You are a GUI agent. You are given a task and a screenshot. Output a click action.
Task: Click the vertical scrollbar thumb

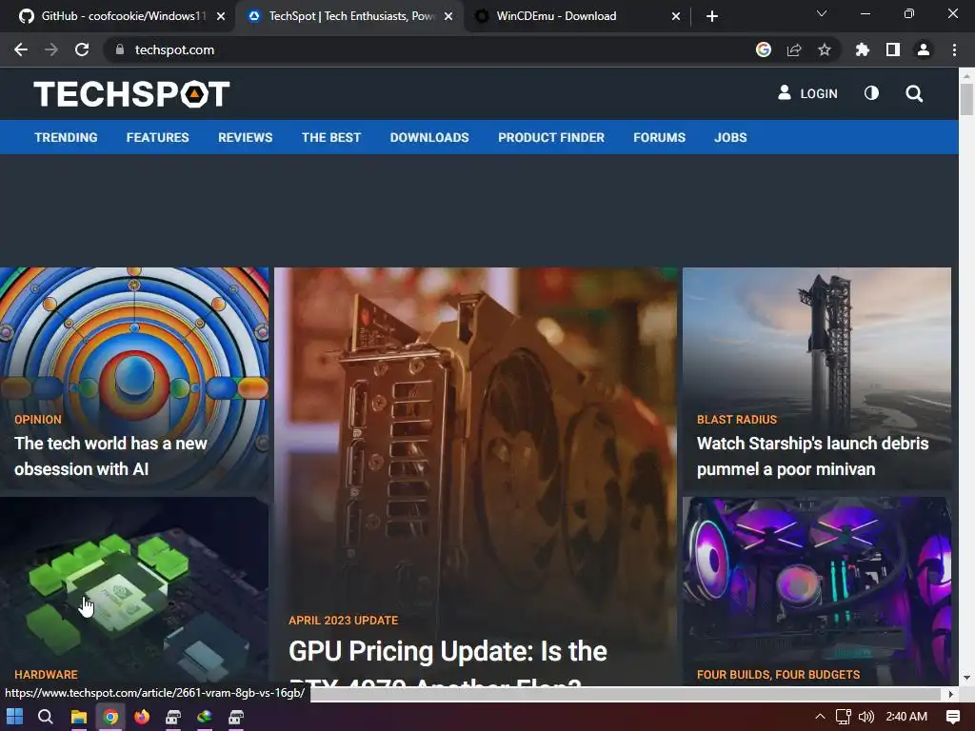tap(966, 99)
